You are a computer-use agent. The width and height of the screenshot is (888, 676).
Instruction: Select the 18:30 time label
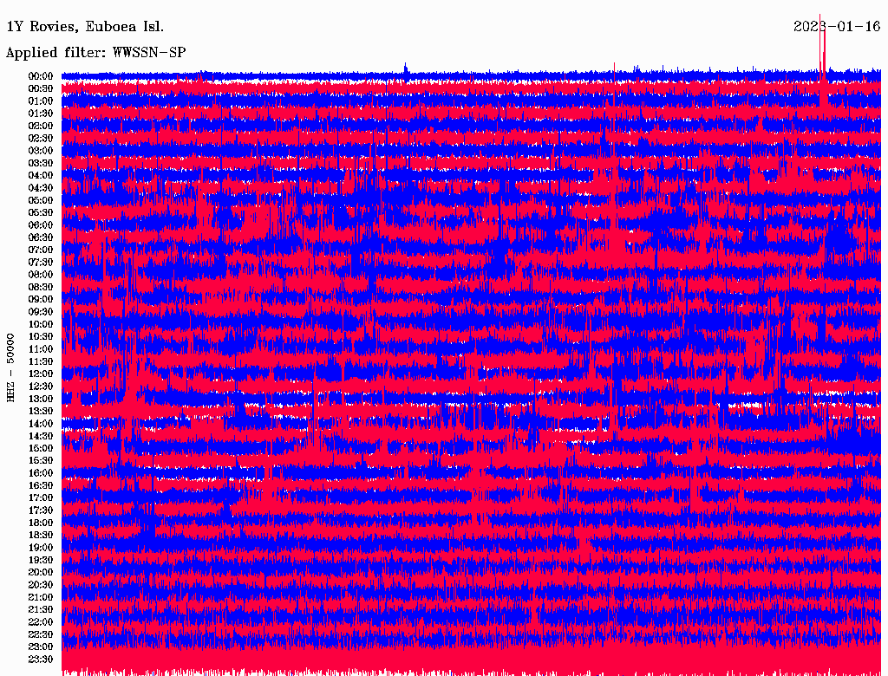pos(41,535)
